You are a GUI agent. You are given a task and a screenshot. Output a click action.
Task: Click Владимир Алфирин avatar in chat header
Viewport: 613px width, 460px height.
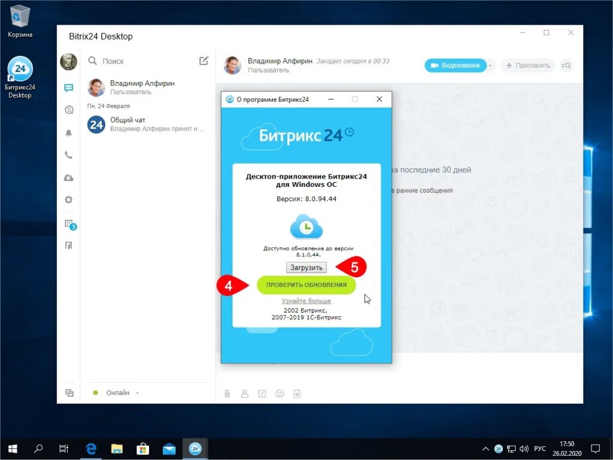(232, 65)
